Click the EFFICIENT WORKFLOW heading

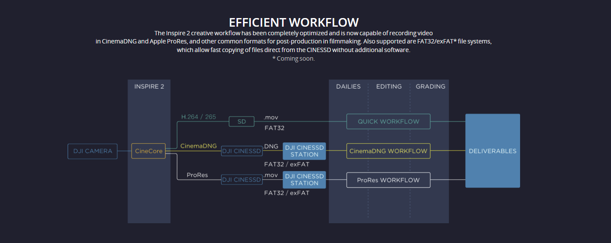click(x=294, y=22)
